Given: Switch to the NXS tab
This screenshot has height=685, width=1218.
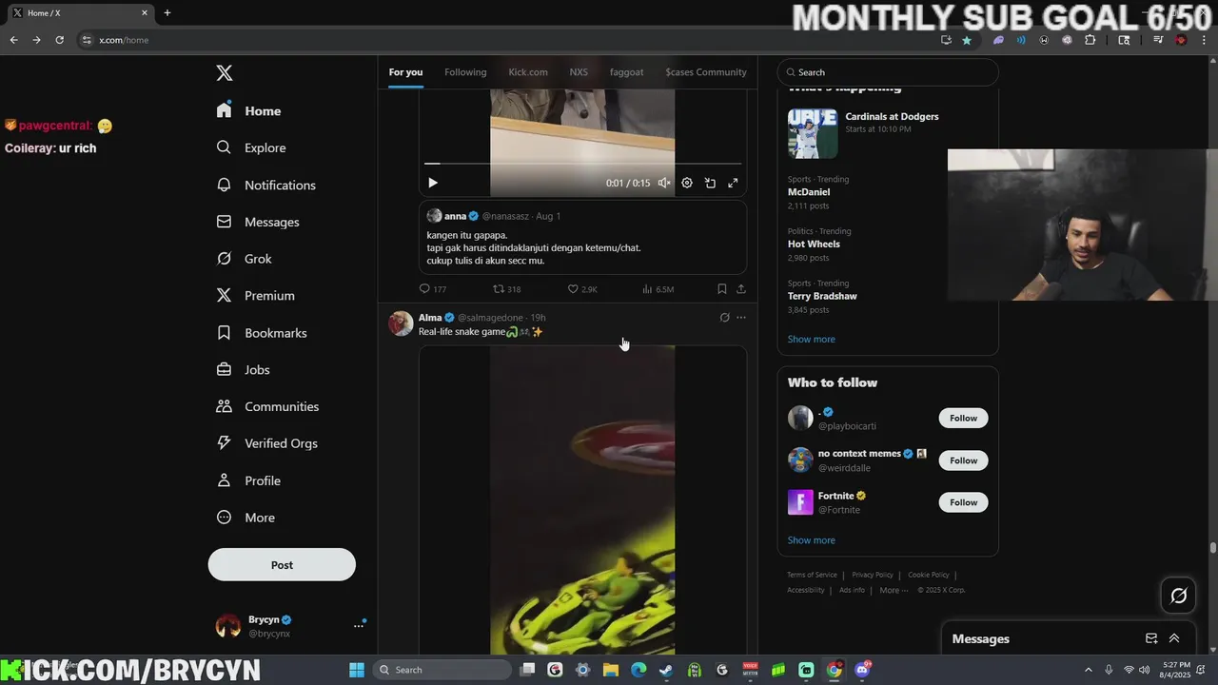Looking at the screenshot, I should click(579, 72).
